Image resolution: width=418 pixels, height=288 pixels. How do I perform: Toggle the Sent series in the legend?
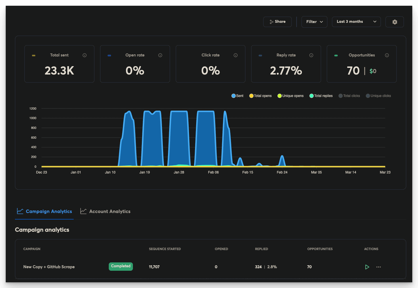point(237,96)
